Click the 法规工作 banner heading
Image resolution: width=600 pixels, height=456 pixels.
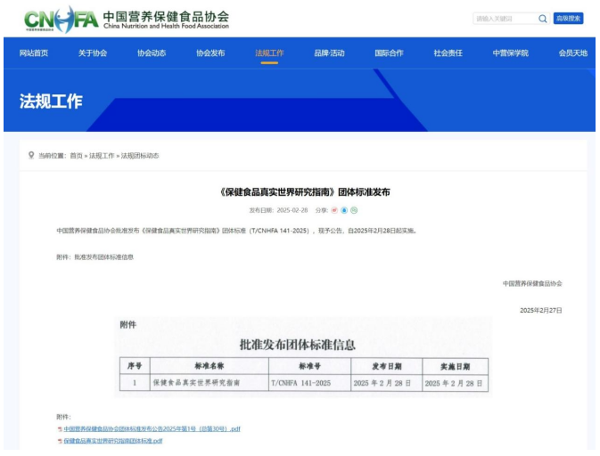[x=51, y=102]
